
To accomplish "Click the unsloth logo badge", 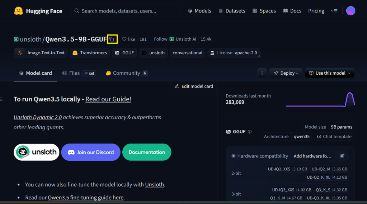I will [37, 152].
